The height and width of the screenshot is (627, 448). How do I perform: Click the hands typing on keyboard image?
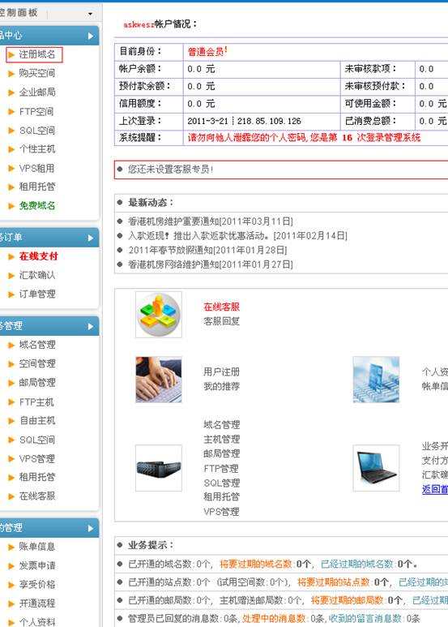coord(159,380)
